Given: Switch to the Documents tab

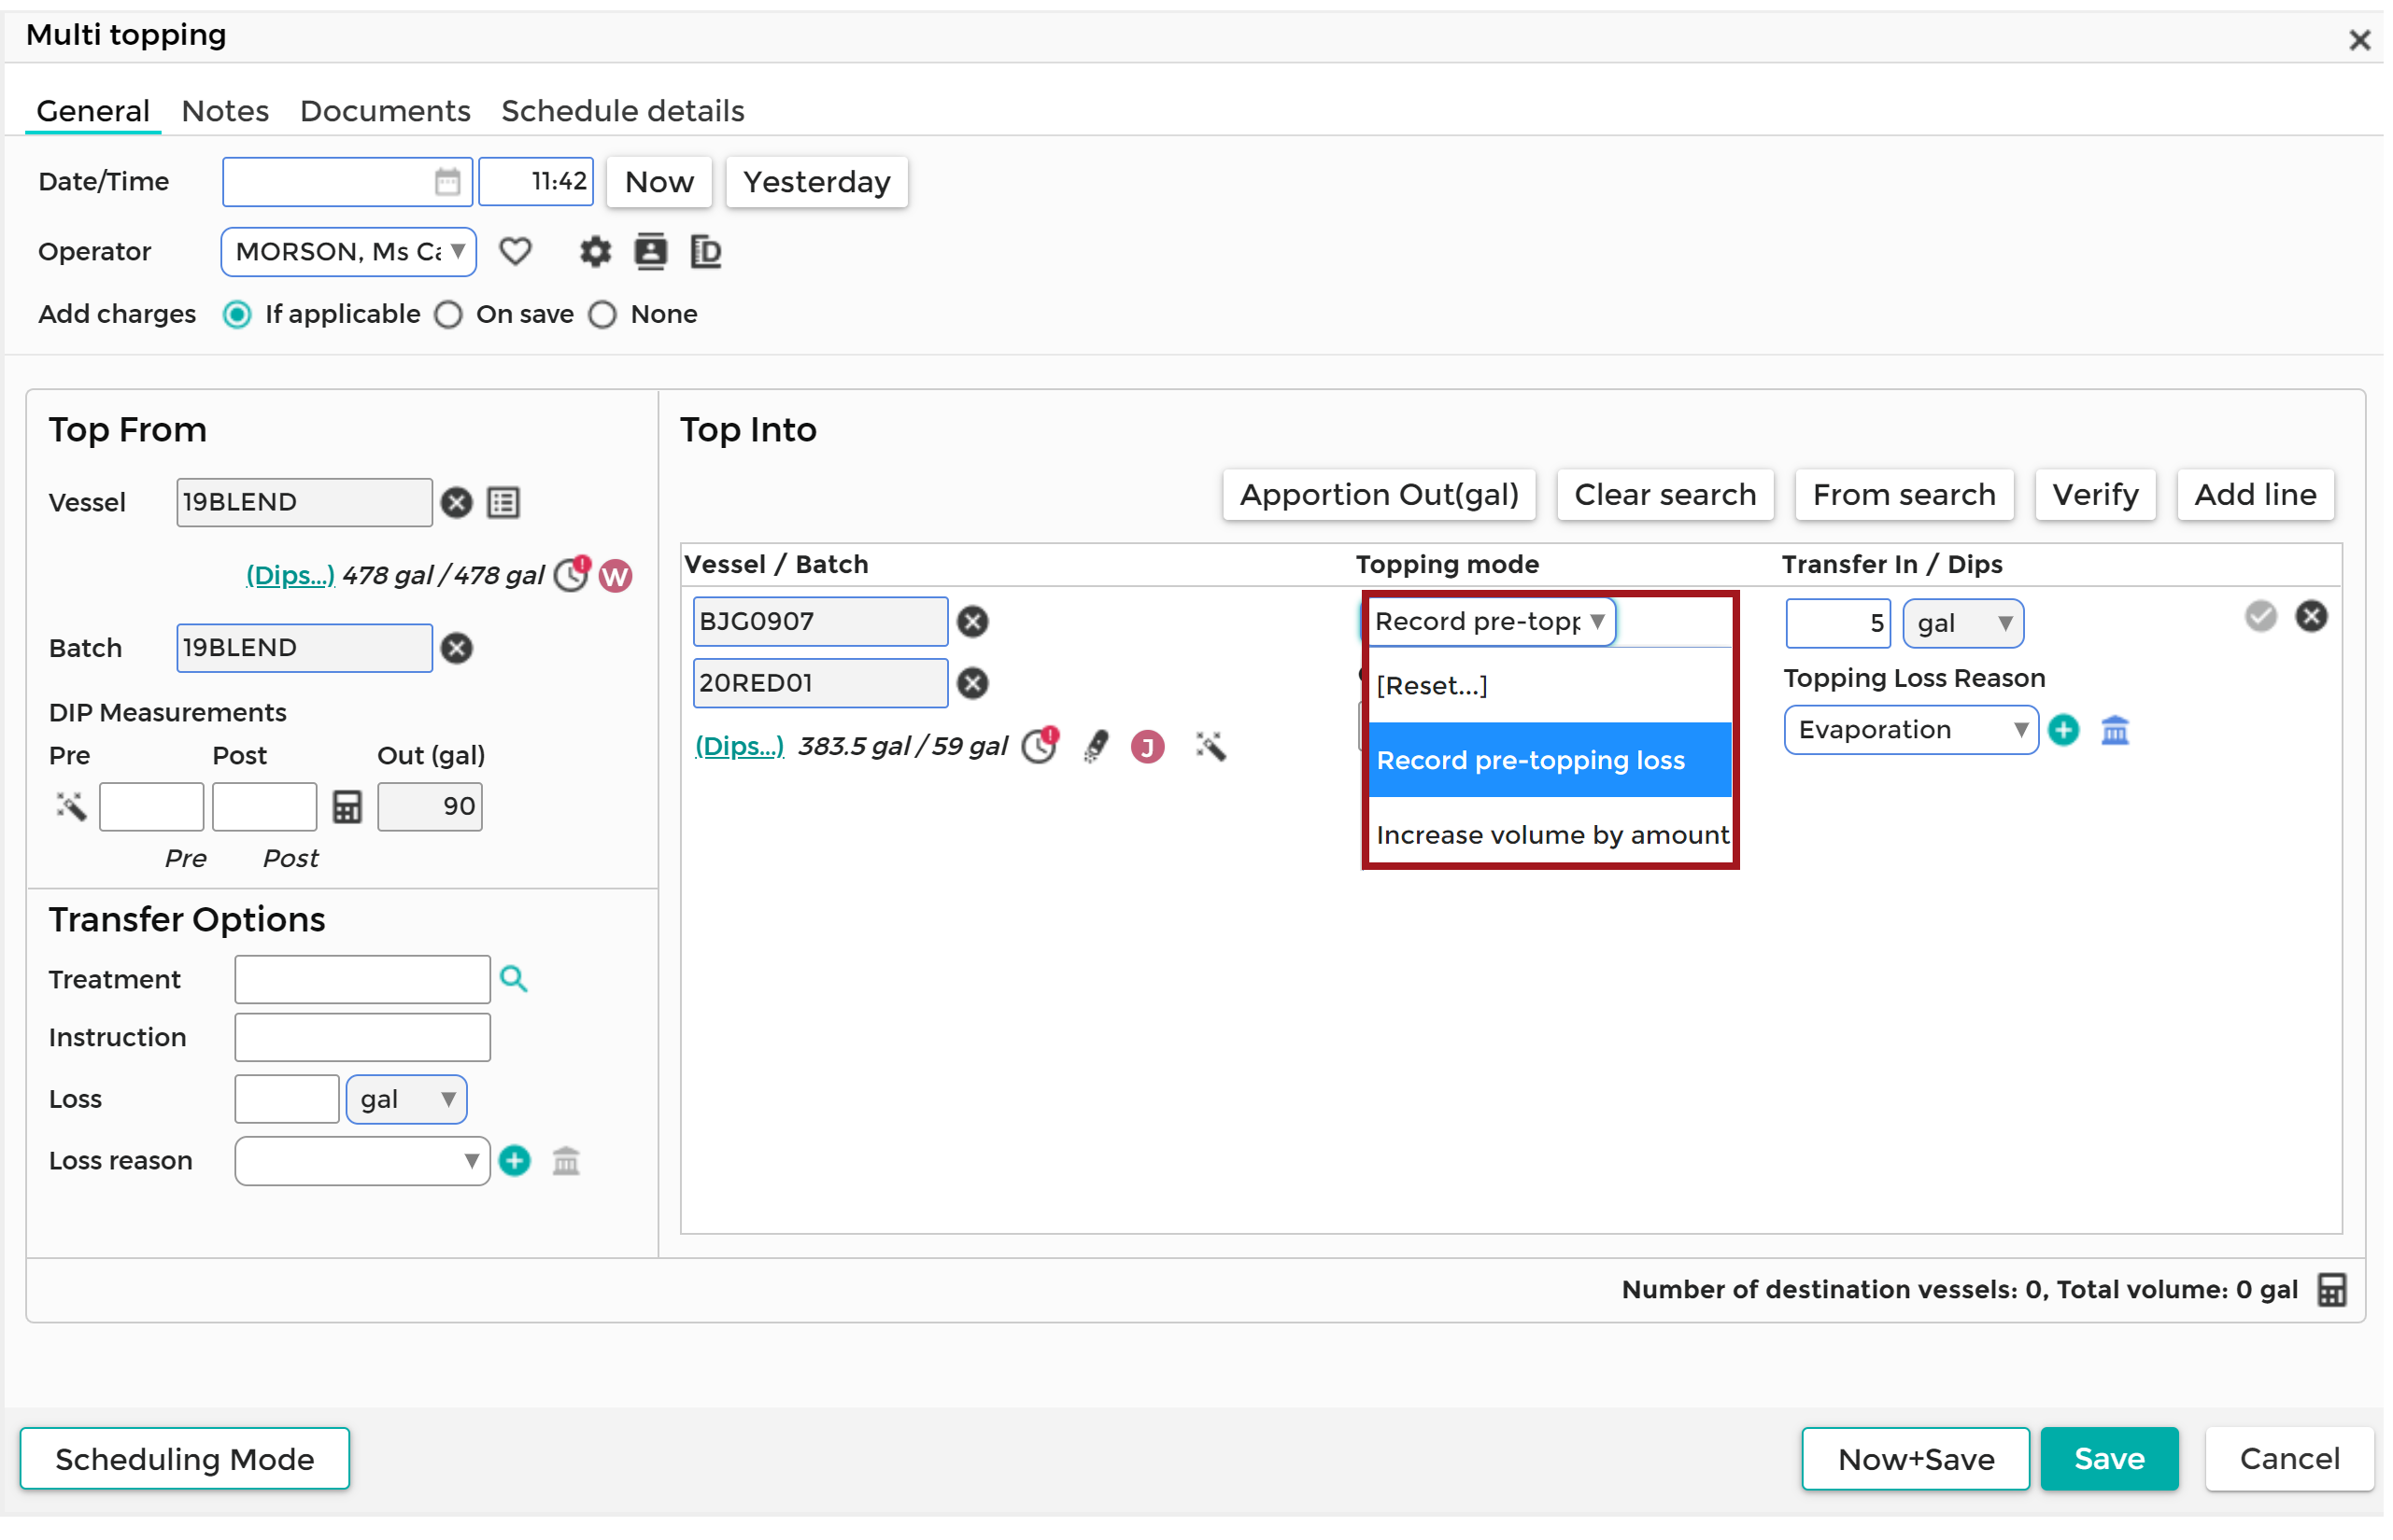Looking at the screenshot, I should tap(387, 111).
